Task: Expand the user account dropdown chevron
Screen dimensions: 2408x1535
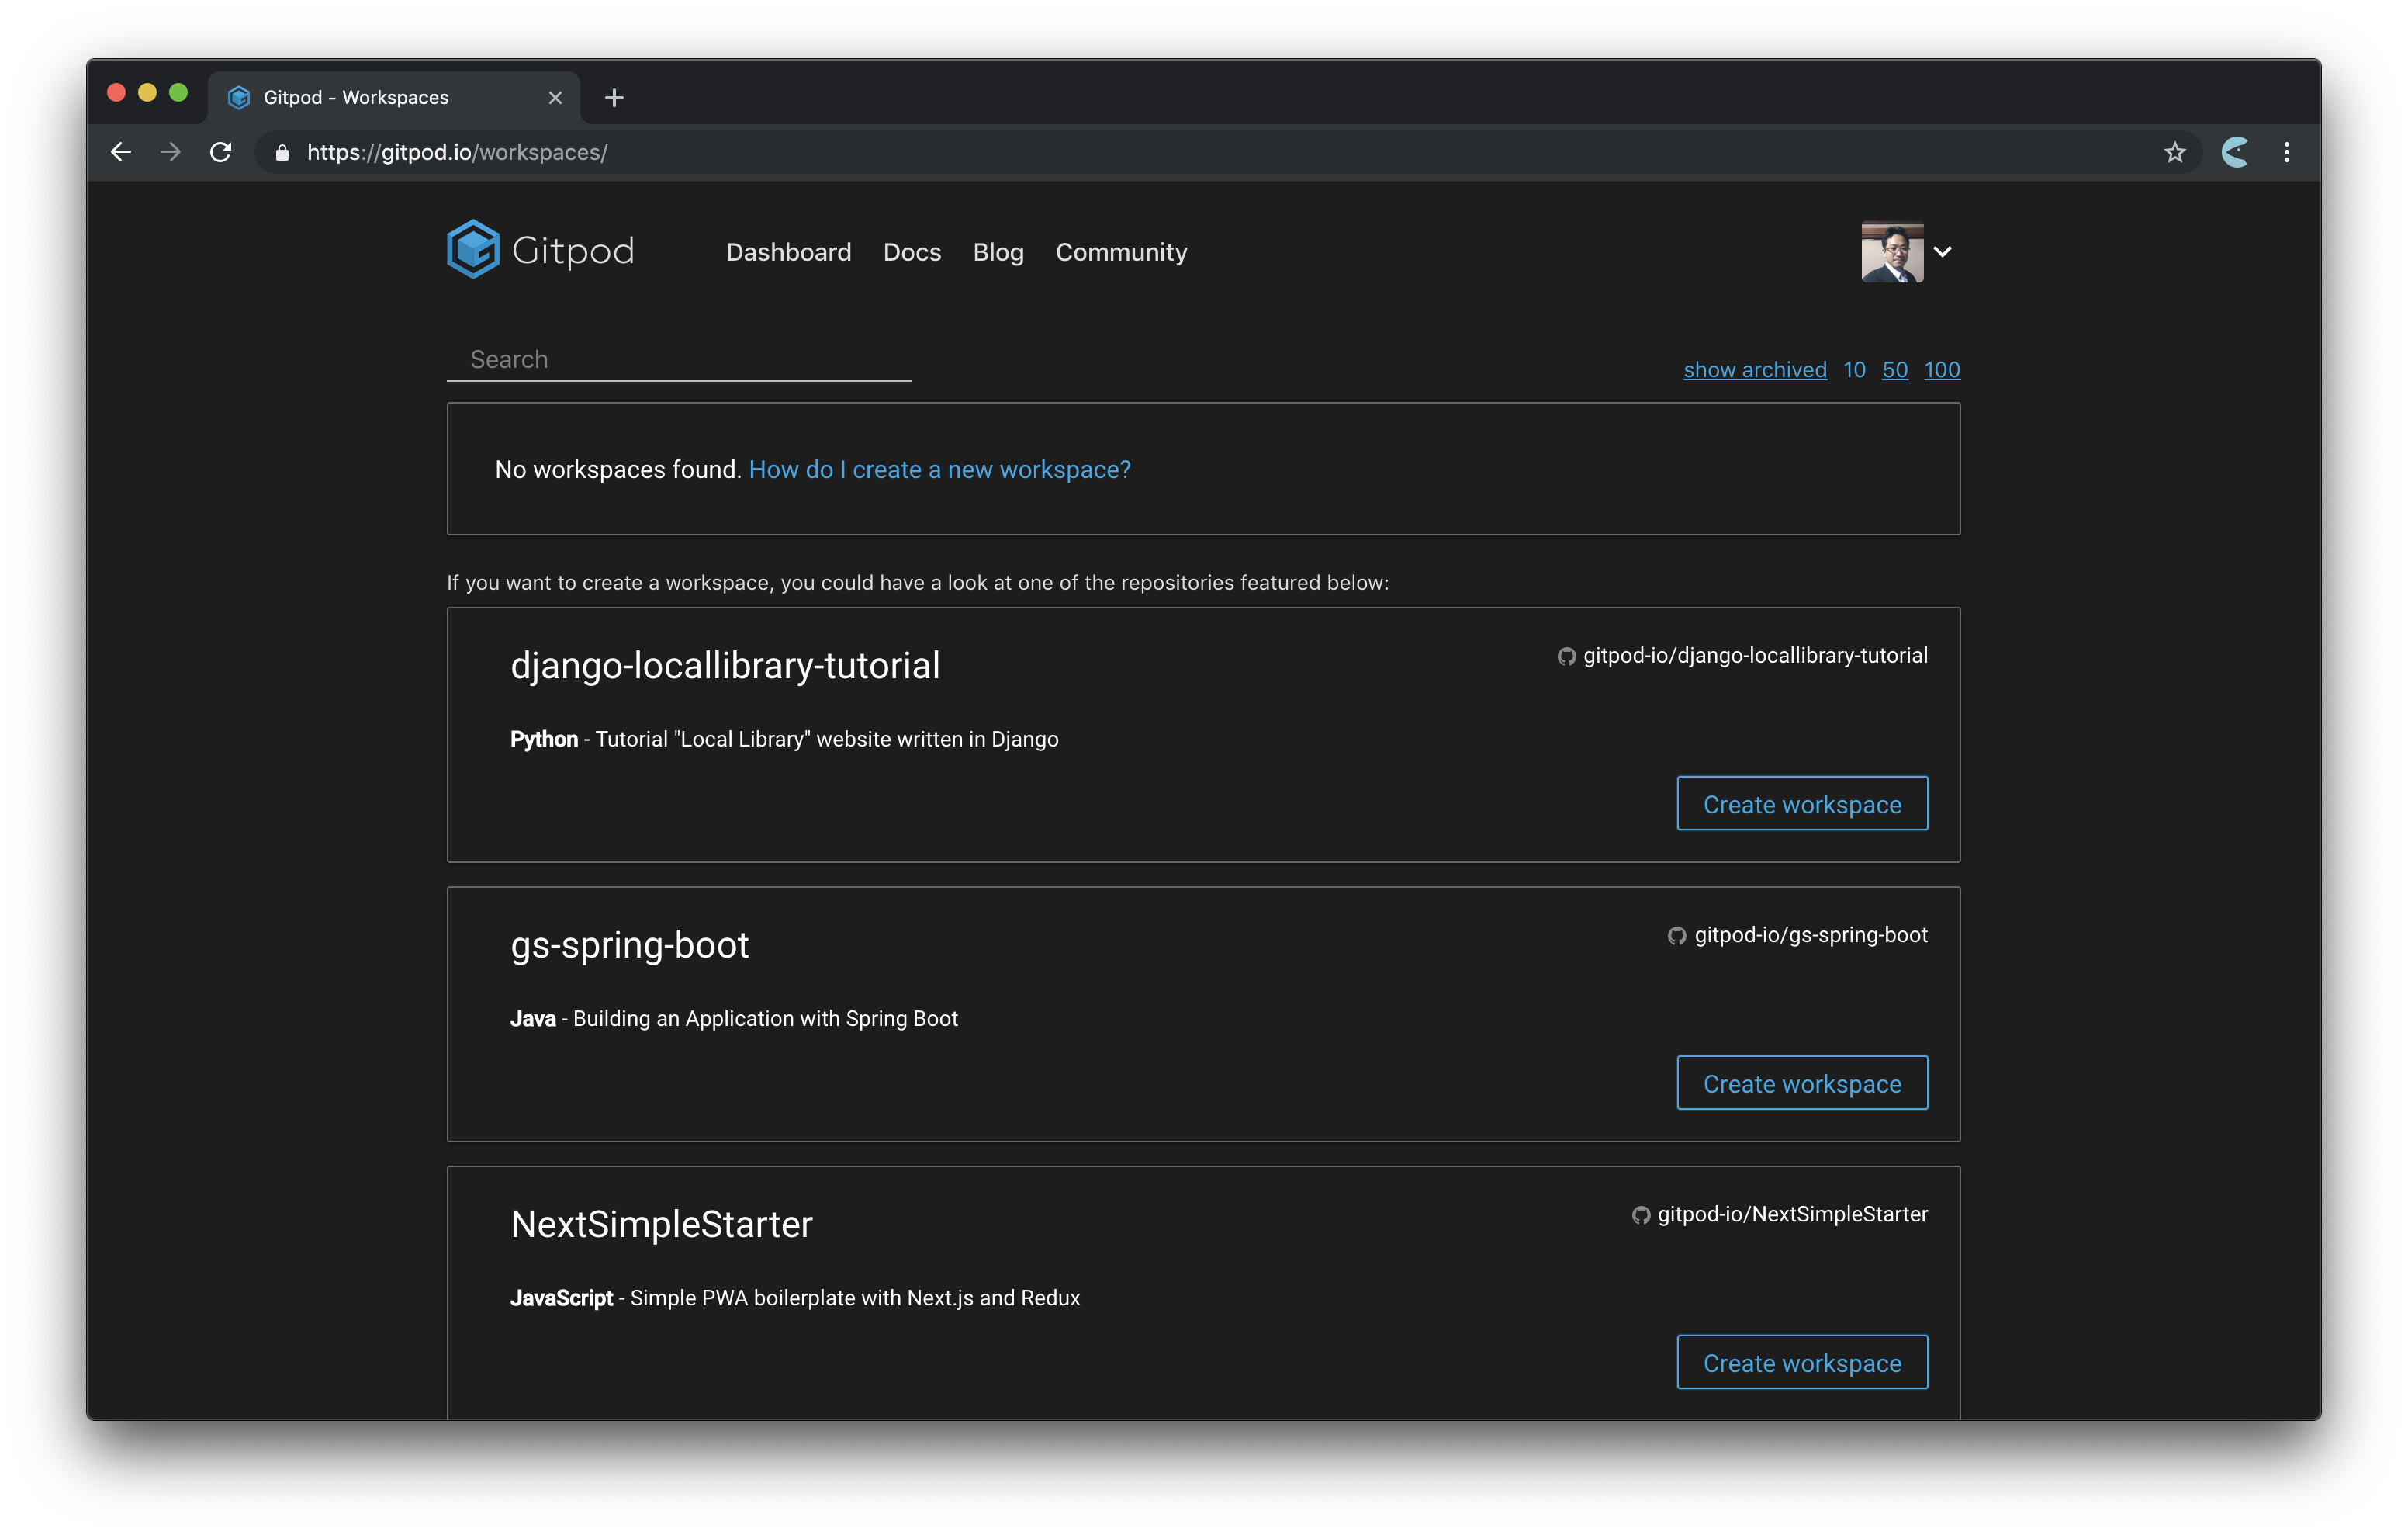Action: point(1943,252)
